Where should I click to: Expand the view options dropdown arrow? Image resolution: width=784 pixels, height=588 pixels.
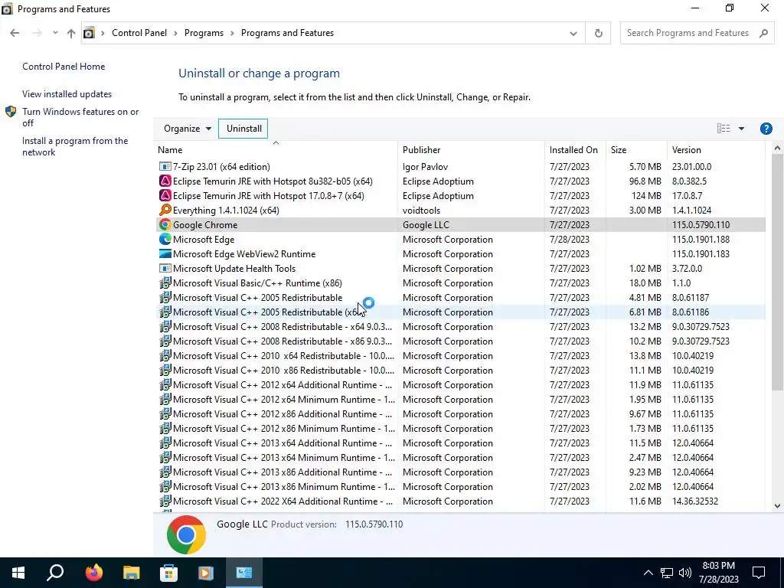point(741,129)
